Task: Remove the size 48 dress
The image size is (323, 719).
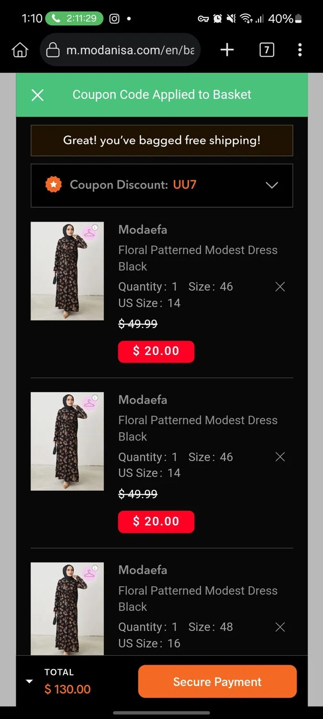Action: point(280,627)
